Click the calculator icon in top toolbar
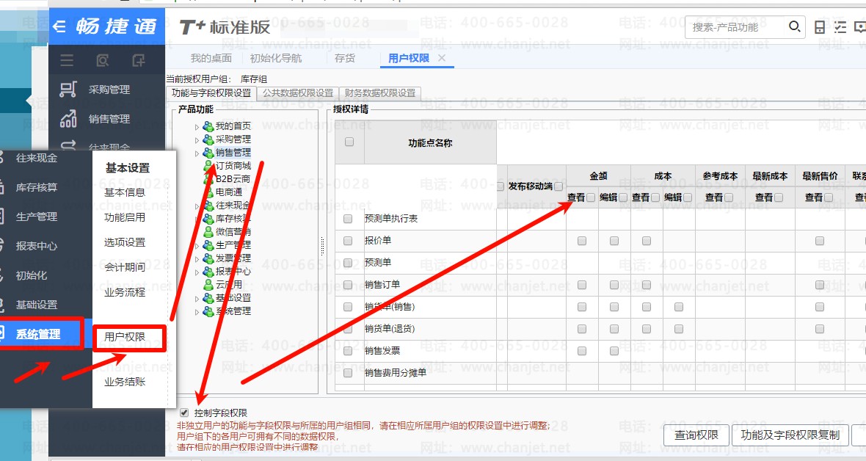Viewport: 866px width, 461px height. coord(820,28)
